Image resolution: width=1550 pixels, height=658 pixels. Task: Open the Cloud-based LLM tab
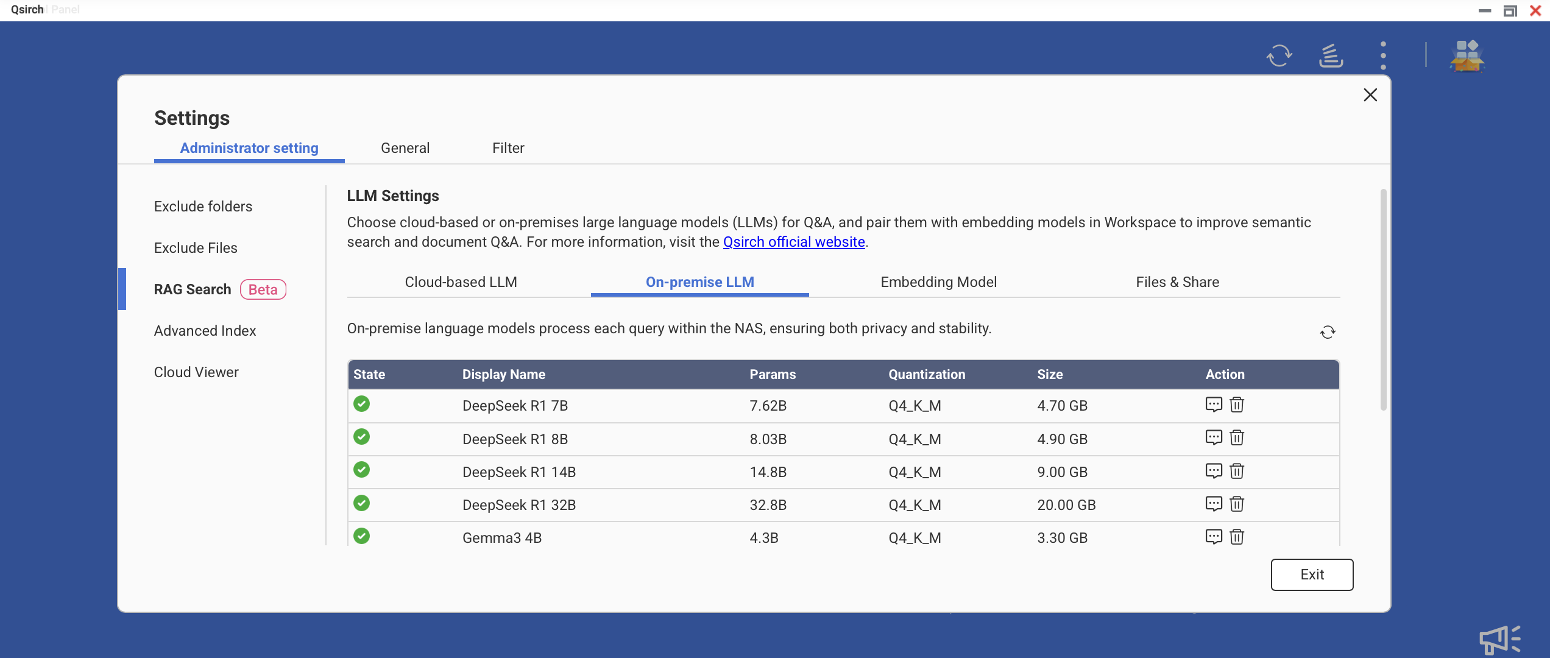pos(461,282)
